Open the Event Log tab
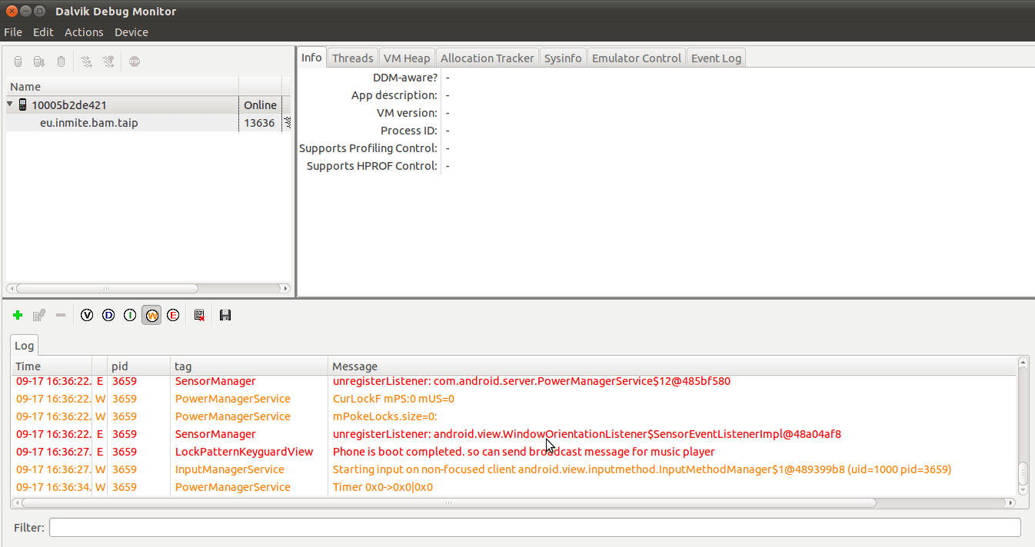The width and height of the screenshot is (1035, 547). tap(716, 58)
